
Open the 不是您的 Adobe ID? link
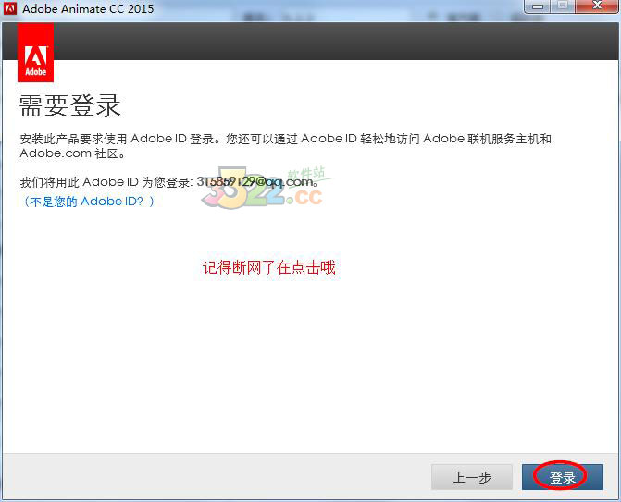click(x=88, y=202)
